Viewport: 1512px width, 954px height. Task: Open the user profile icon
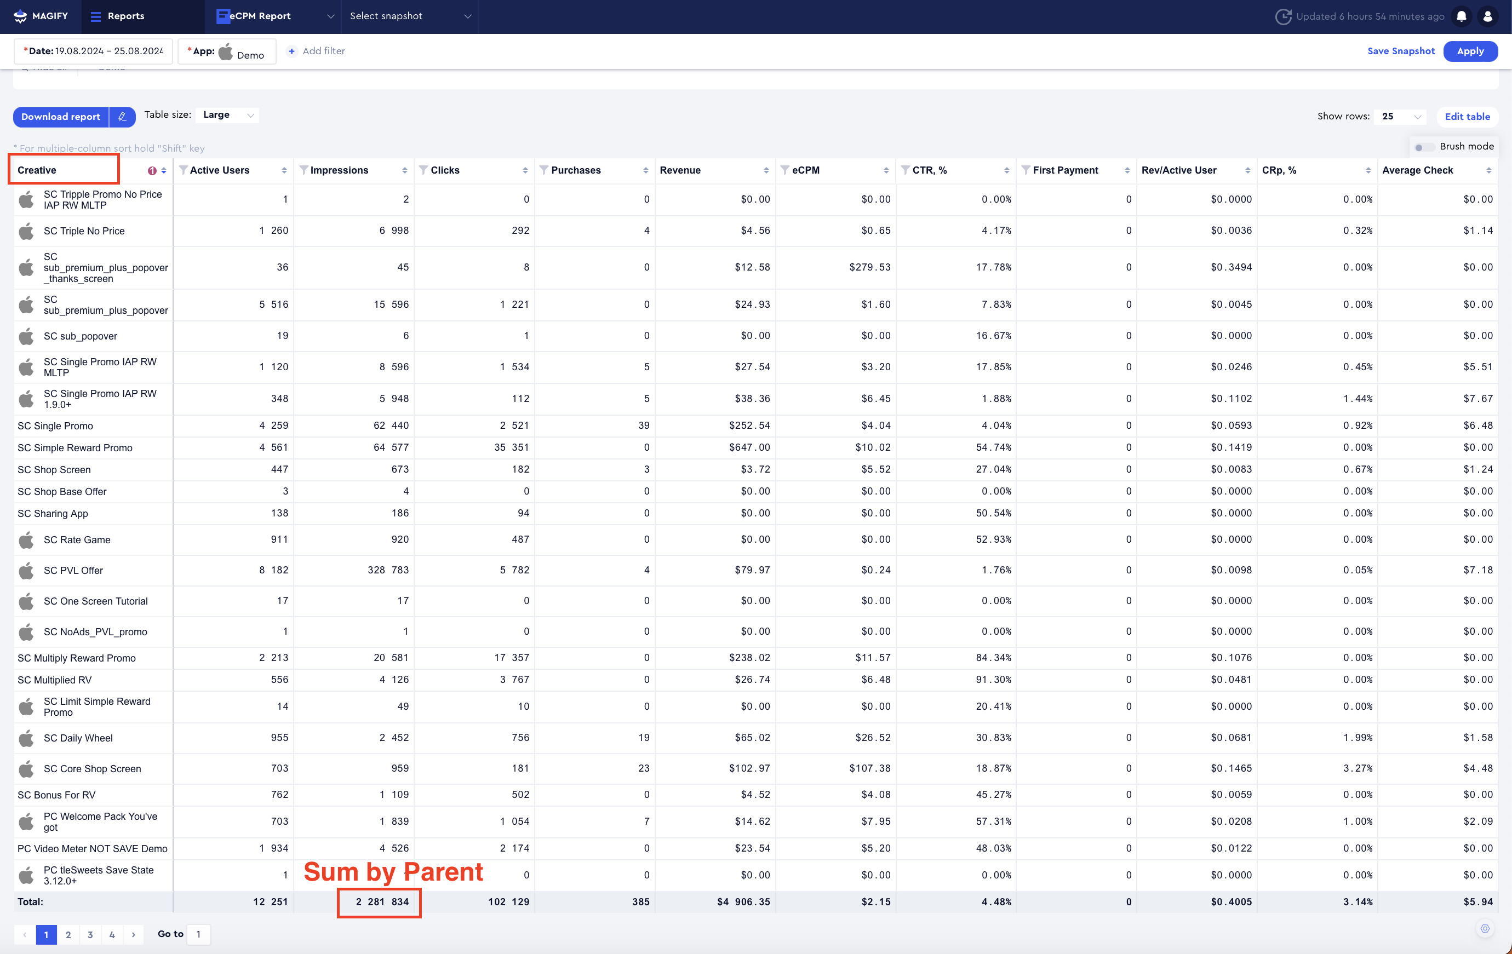tap(1487, 16)
